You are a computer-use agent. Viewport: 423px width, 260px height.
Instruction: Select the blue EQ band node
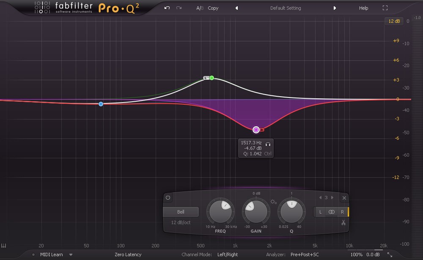coord(101,104)
